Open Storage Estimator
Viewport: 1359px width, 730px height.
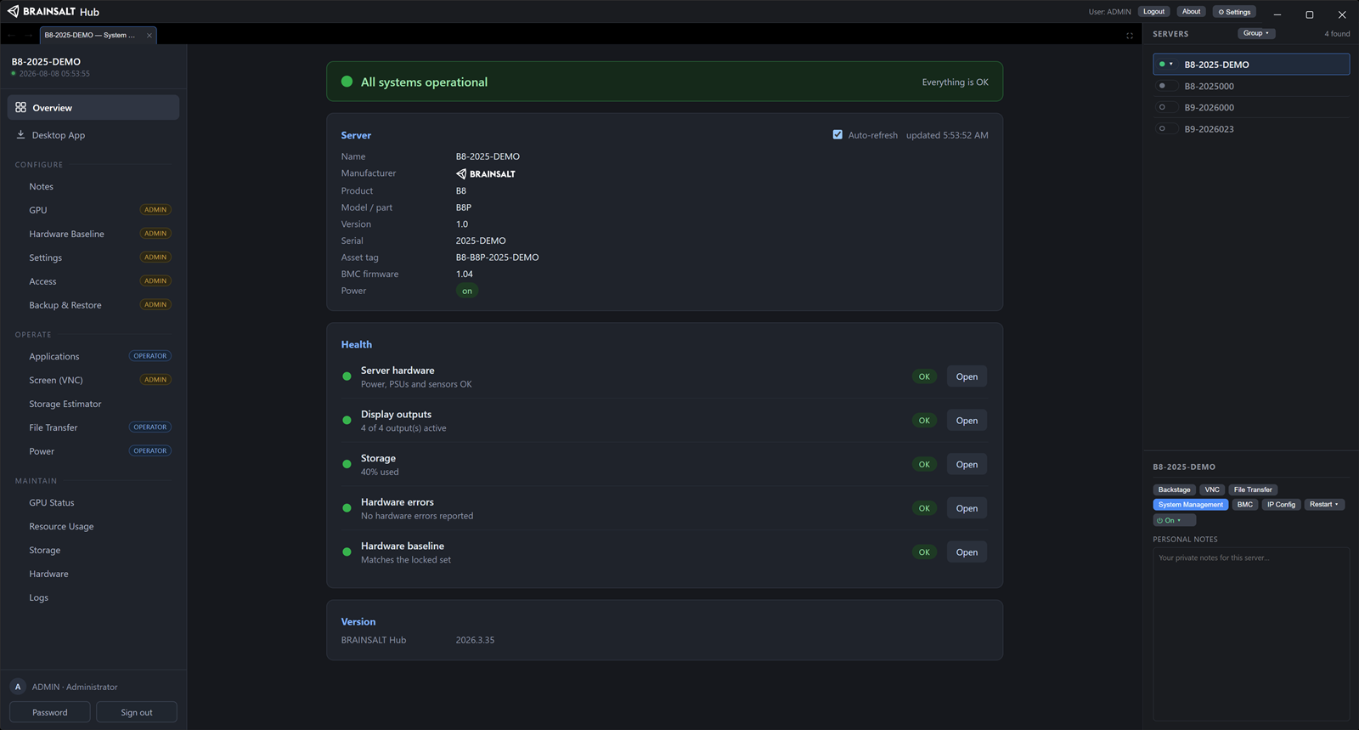tap(93, 404)
